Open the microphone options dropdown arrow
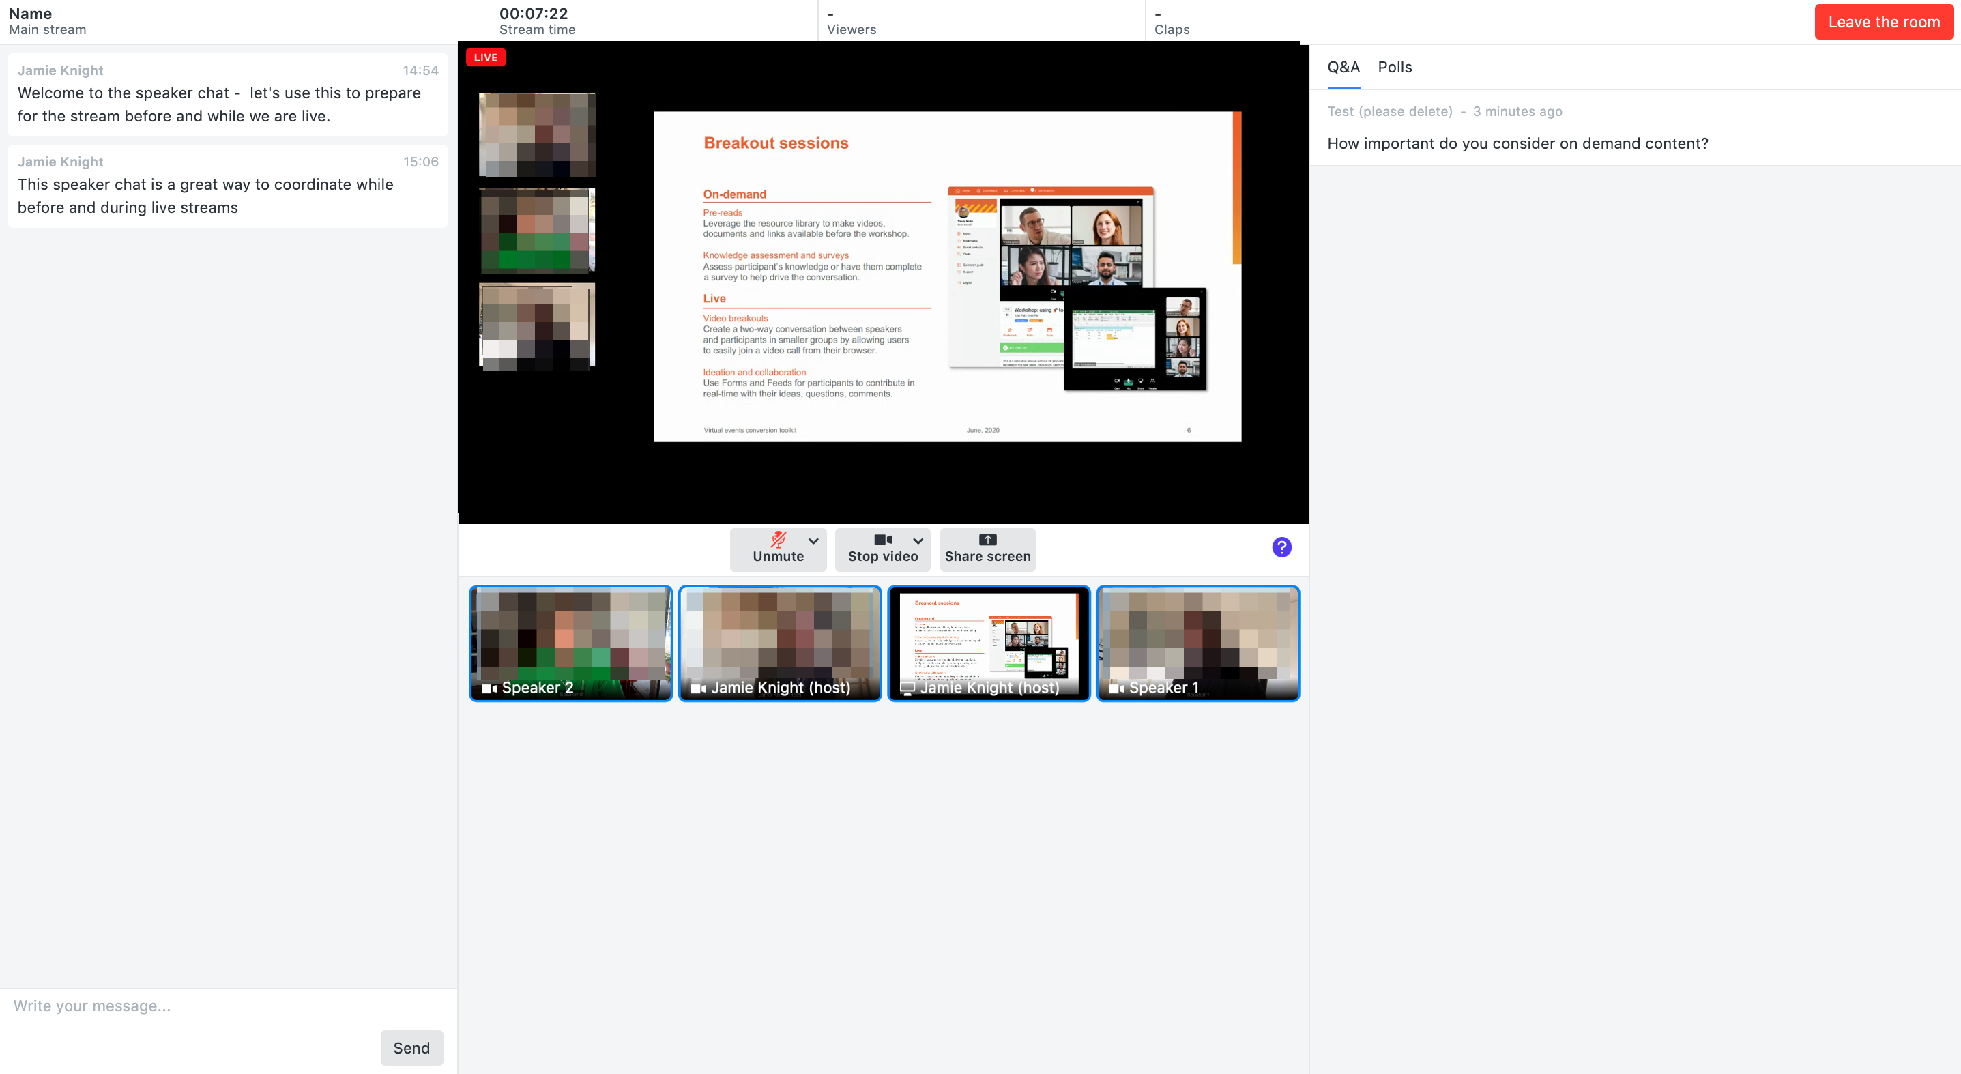 tap(814, 540)
